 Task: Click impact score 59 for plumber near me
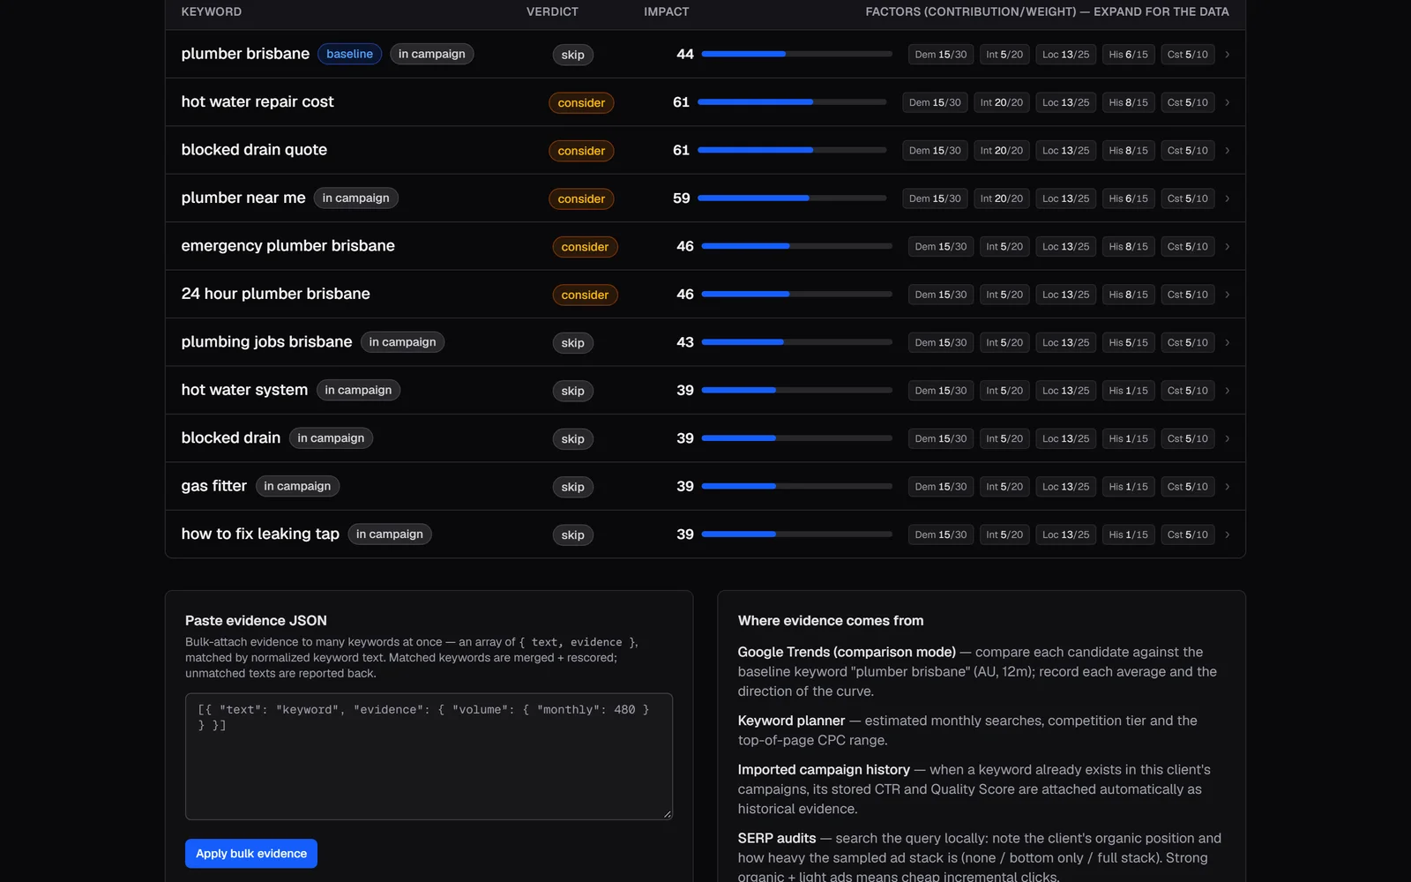681,198
